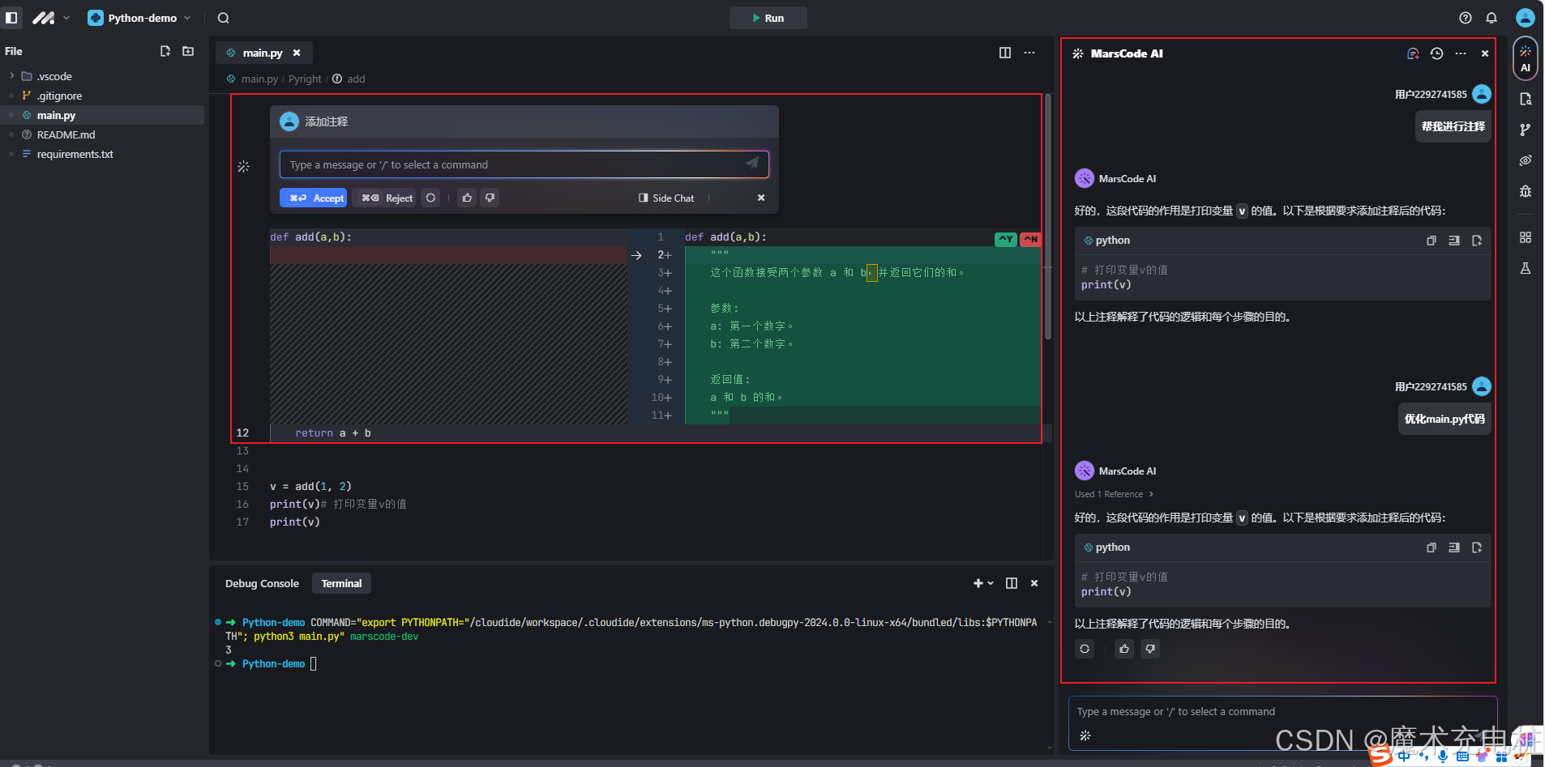This screenshot has height=767, width=1545.
Task: Dislike the last AI response
Action: [1150, 649]
